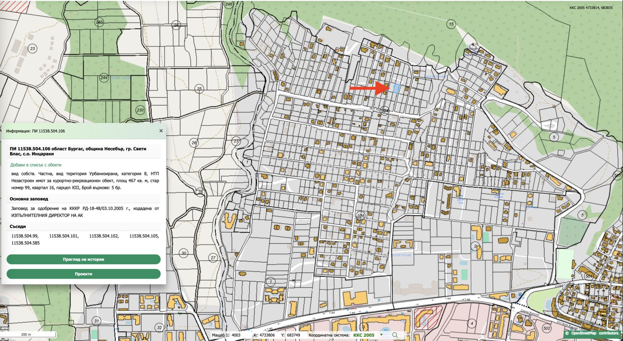Click the circled 230 map marker

(x=140, y=110)
